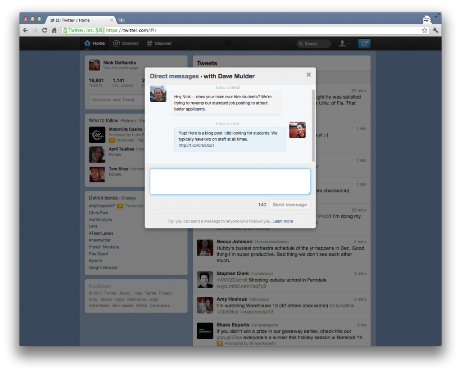Reload the page with refresh icon
Screen dimensions: 461x373
[x=45, y=30]
